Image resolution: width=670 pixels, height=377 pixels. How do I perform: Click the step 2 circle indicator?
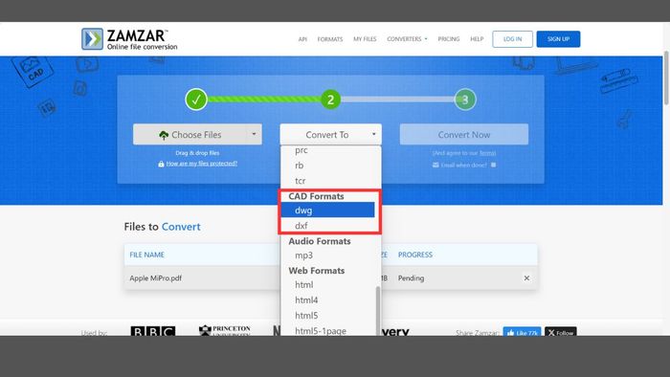point(331,100)
